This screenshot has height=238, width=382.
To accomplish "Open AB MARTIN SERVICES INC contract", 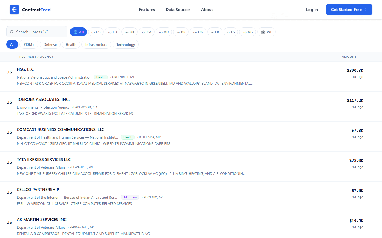I will click(x=191, y=225).
